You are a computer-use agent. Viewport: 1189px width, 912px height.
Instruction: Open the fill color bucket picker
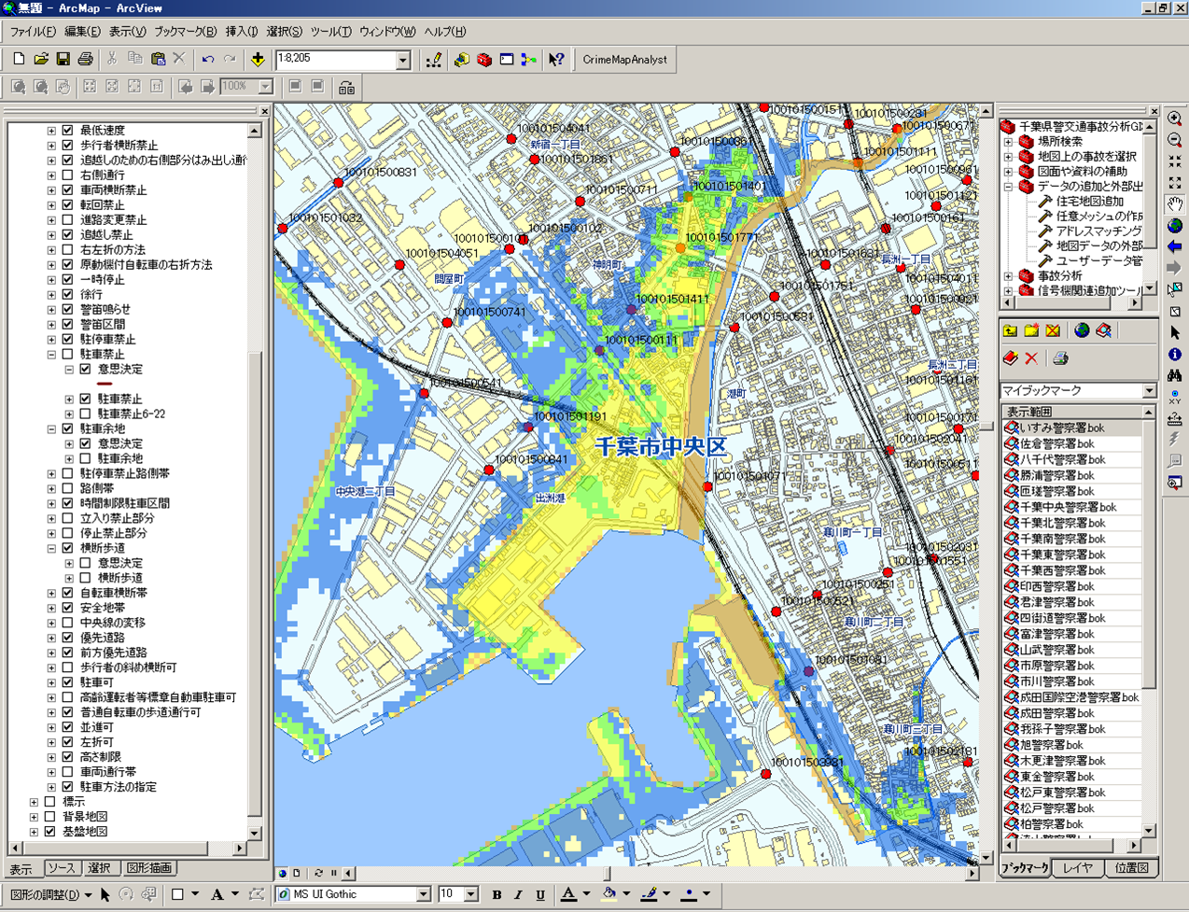[609, 894]
